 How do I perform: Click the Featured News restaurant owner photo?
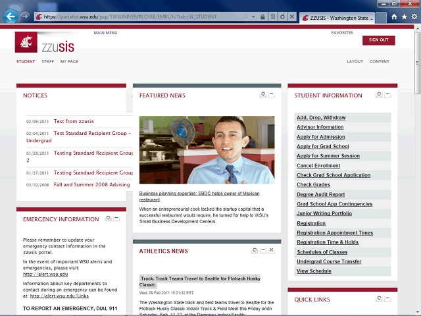207,150
